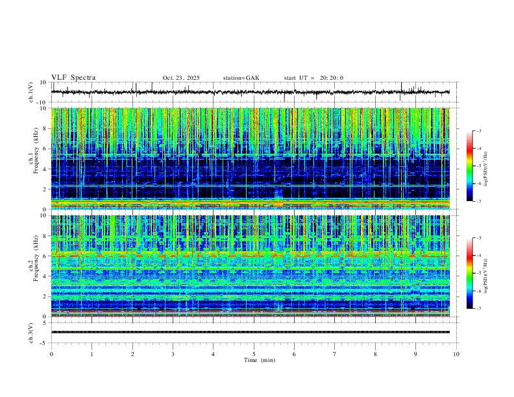Select the date text "Oct. 23, 2025"
The width and height of the screenshot is (514, 397).
click(x=181, y=78)
